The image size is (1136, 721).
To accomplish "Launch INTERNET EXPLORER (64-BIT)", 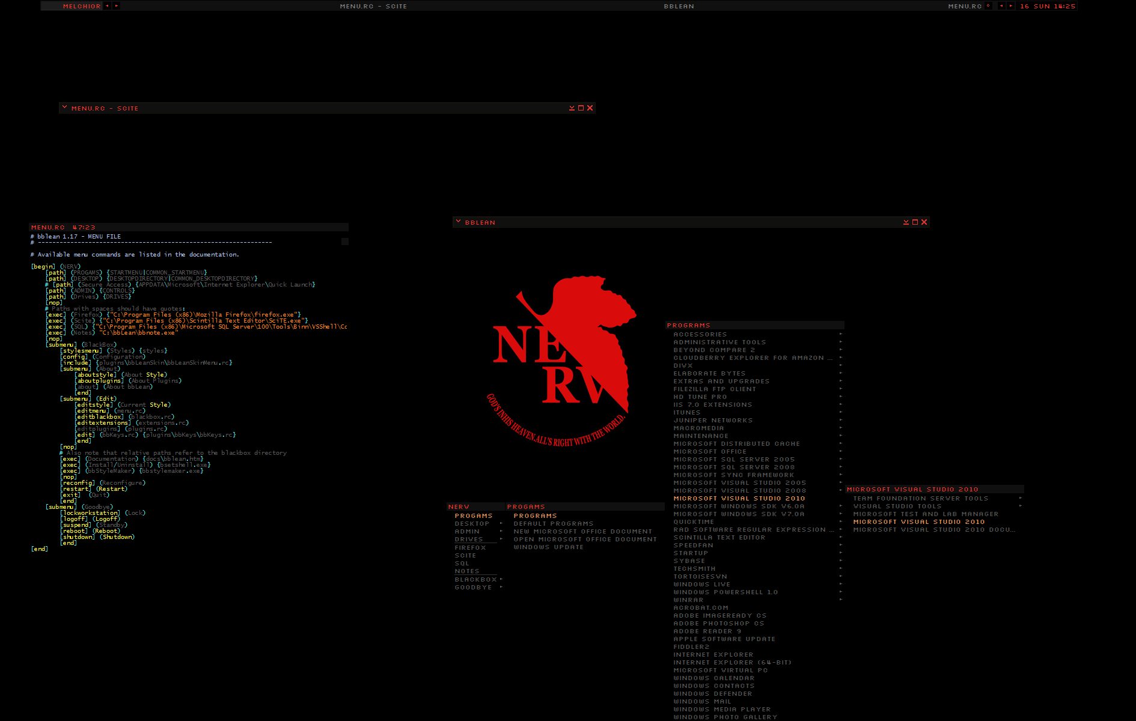I will [732, 662].
